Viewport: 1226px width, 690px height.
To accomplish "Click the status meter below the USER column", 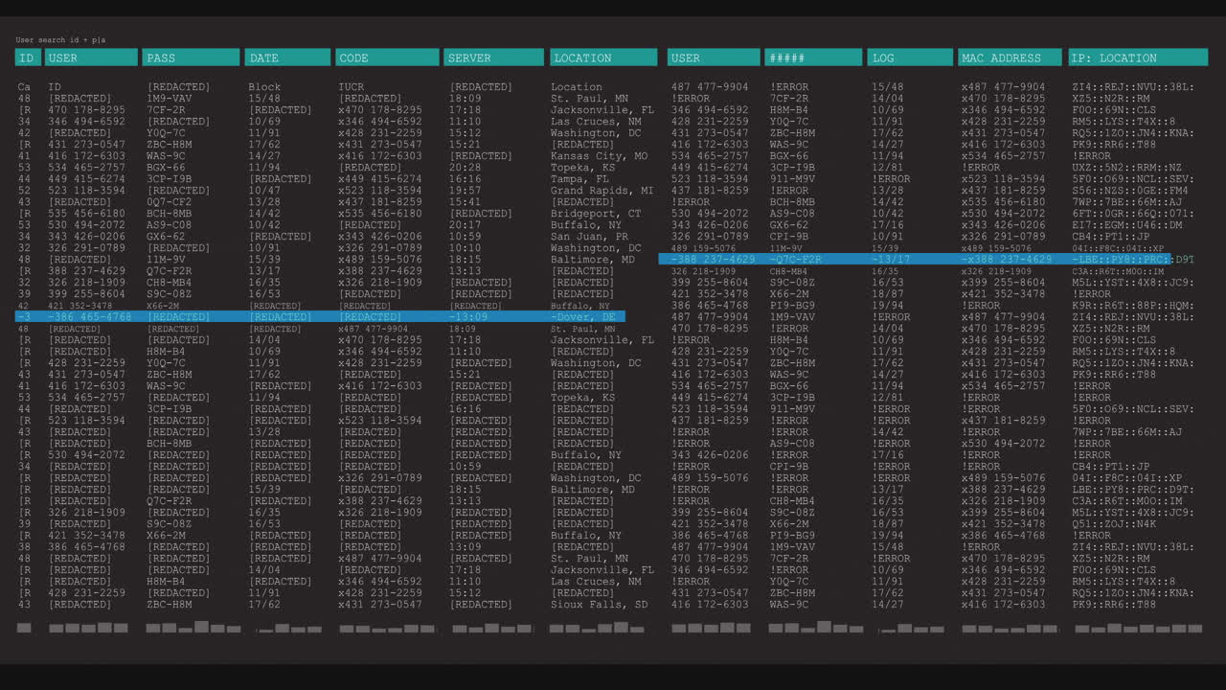I will point(91,629).
